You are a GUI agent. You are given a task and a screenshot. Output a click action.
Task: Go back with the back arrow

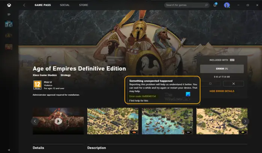tap(24, 5)
